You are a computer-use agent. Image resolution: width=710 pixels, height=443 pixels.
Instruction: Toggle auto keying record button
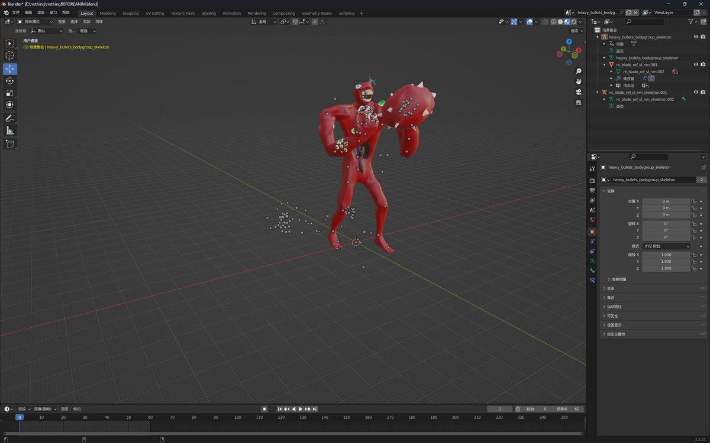tap(264, 409)
